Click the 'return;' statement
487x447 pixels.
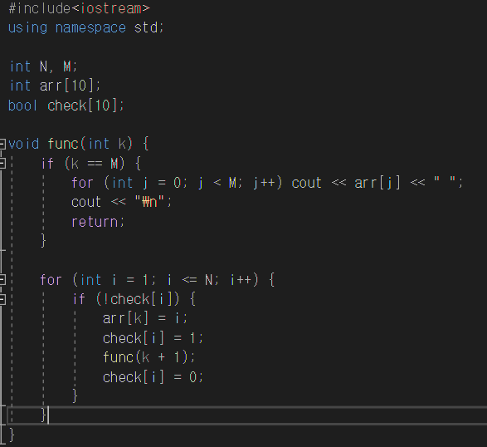tap(98, 222)
